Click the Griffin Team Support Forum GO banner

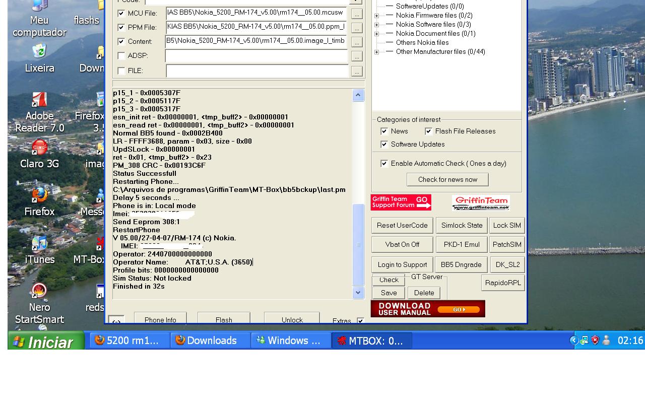click(401, 203)
